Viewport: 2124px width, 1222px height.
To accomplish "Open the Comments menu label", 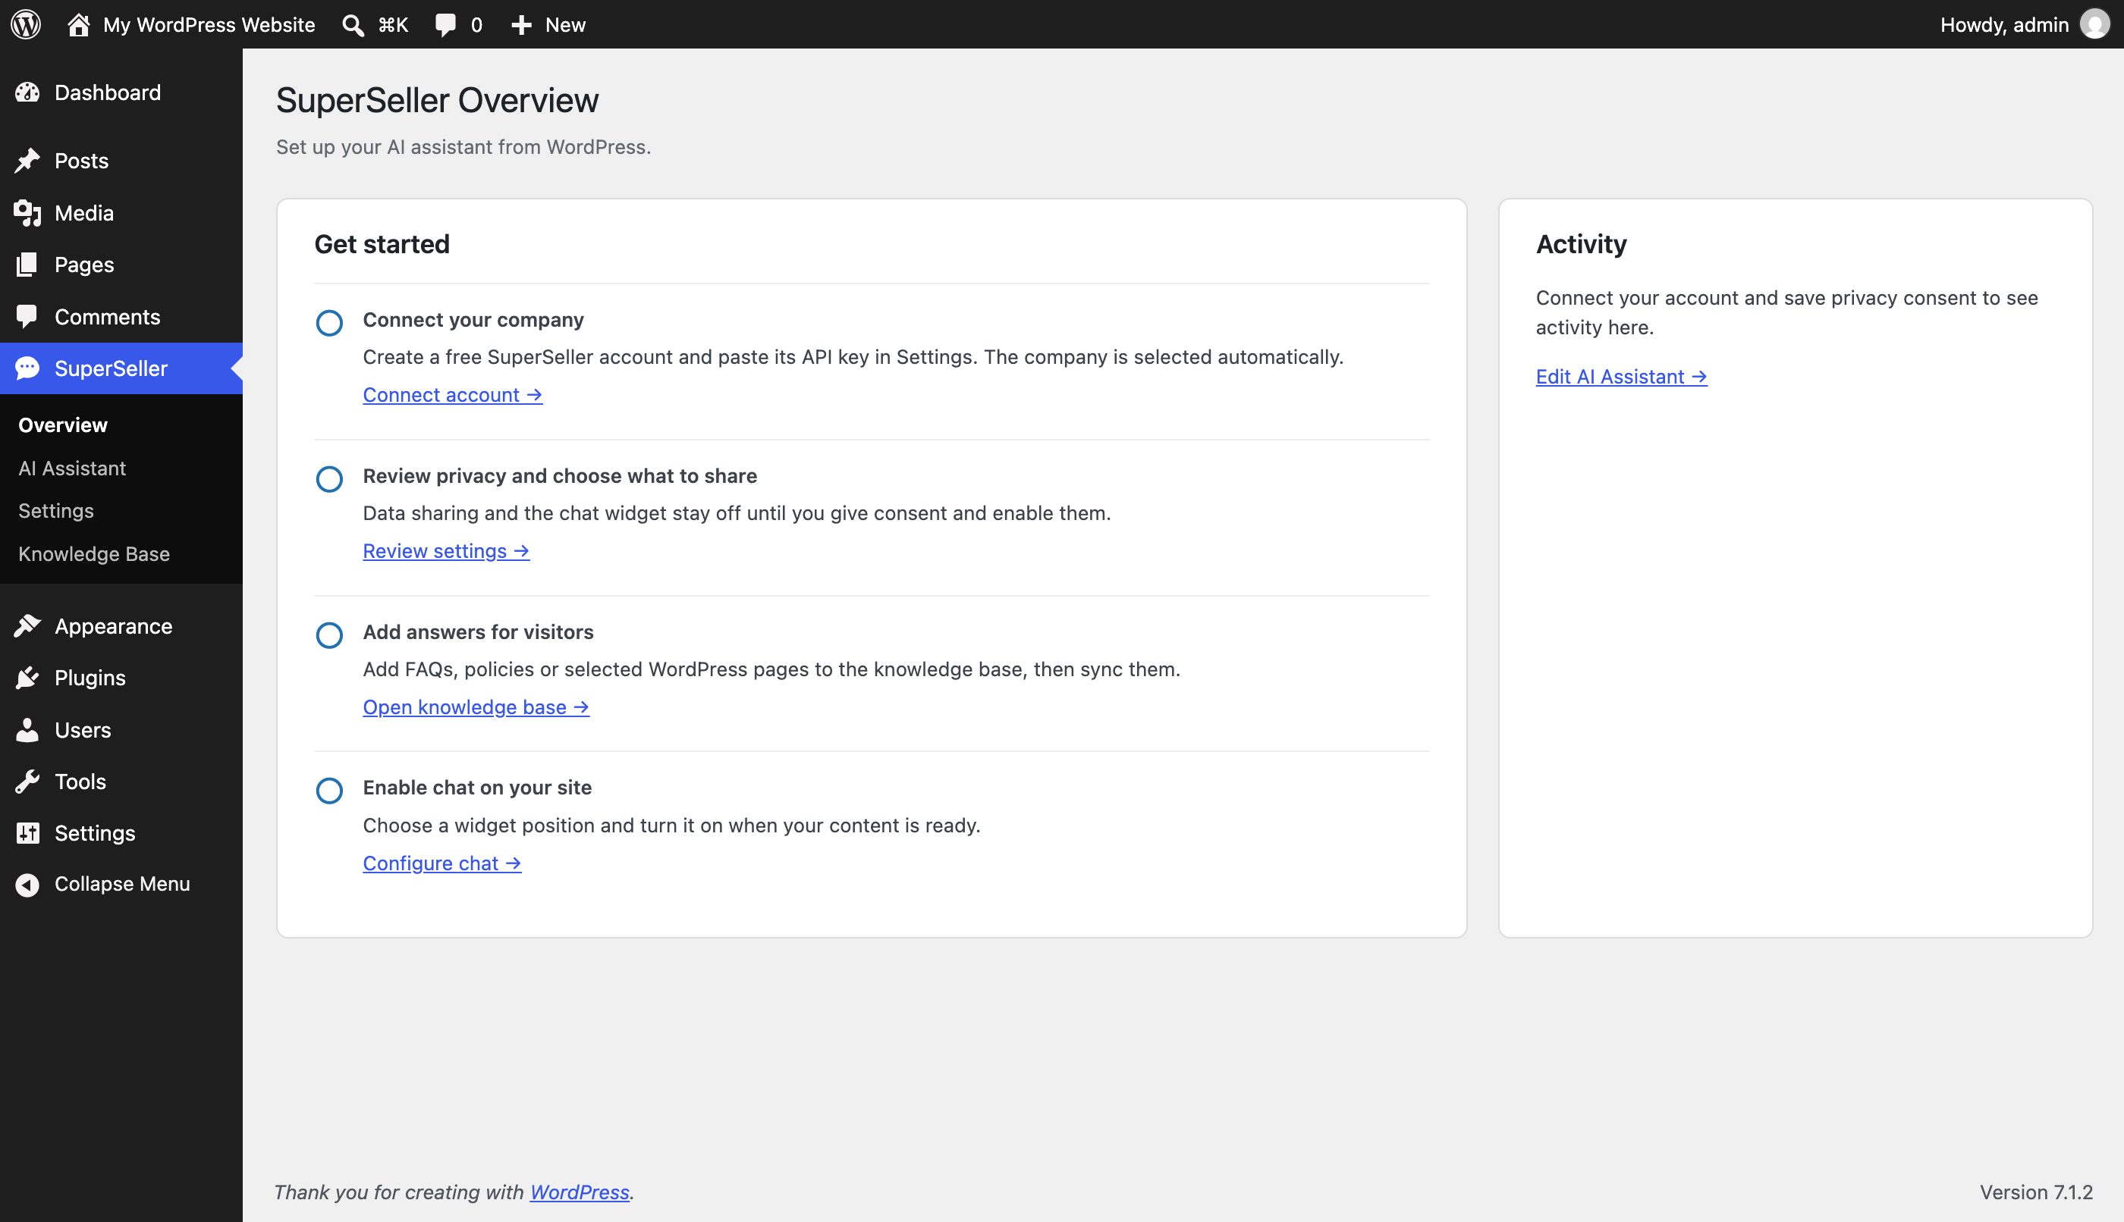I will [x=108, y=316].
